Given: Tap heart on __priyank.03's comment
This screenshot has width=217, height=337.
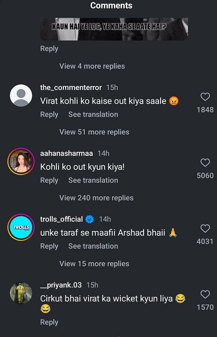Looking at the screenshot, I should pyautogui.click(x=205, y=294).
